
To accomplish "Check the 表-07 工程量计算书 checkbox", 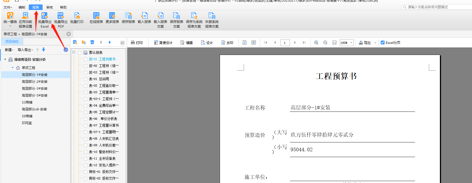I will (x=85, y=125).
